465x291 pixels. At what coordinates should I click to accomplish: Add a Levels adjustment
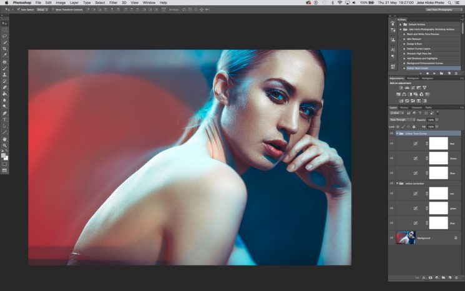click(x=407, y=88)
